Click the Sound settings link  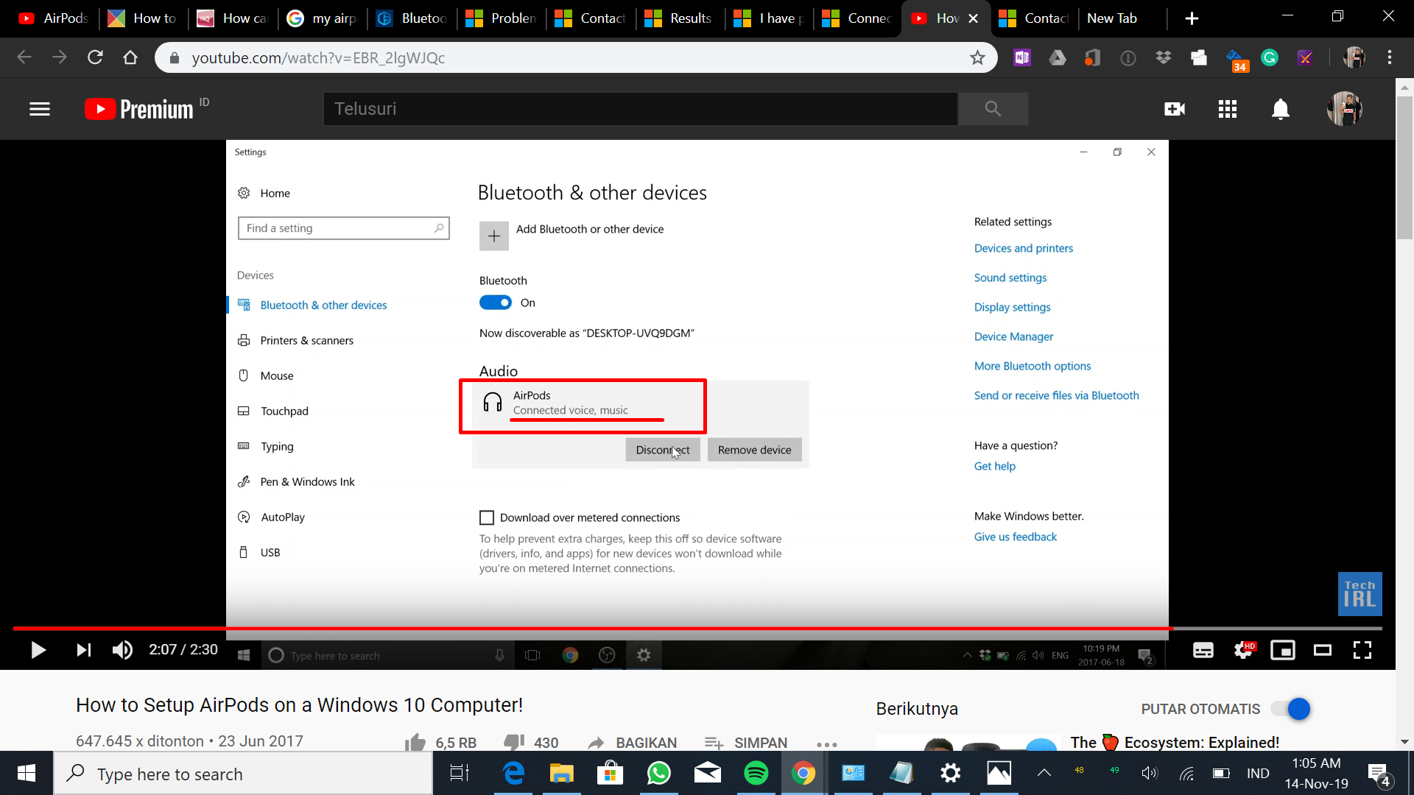point(1010,277)
